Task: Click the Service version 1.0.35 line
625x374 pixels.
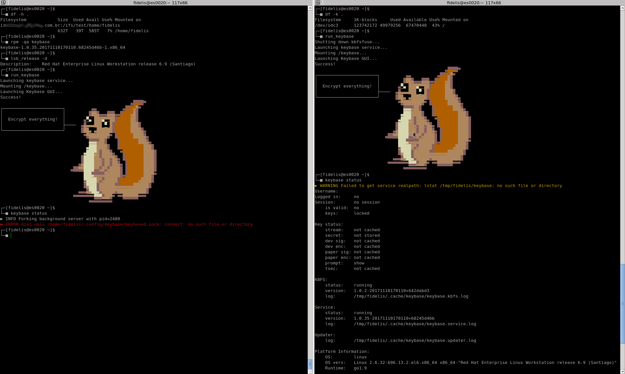Action: click(380, 318)
